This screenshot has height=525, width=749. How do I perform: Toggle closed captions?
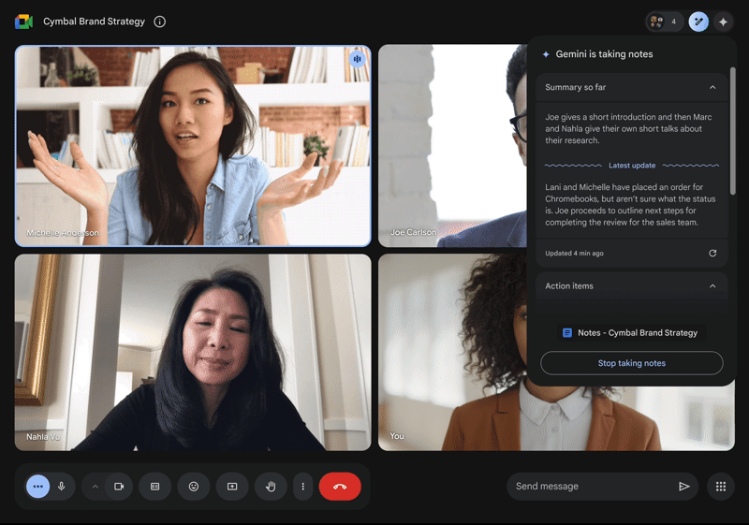155,487
